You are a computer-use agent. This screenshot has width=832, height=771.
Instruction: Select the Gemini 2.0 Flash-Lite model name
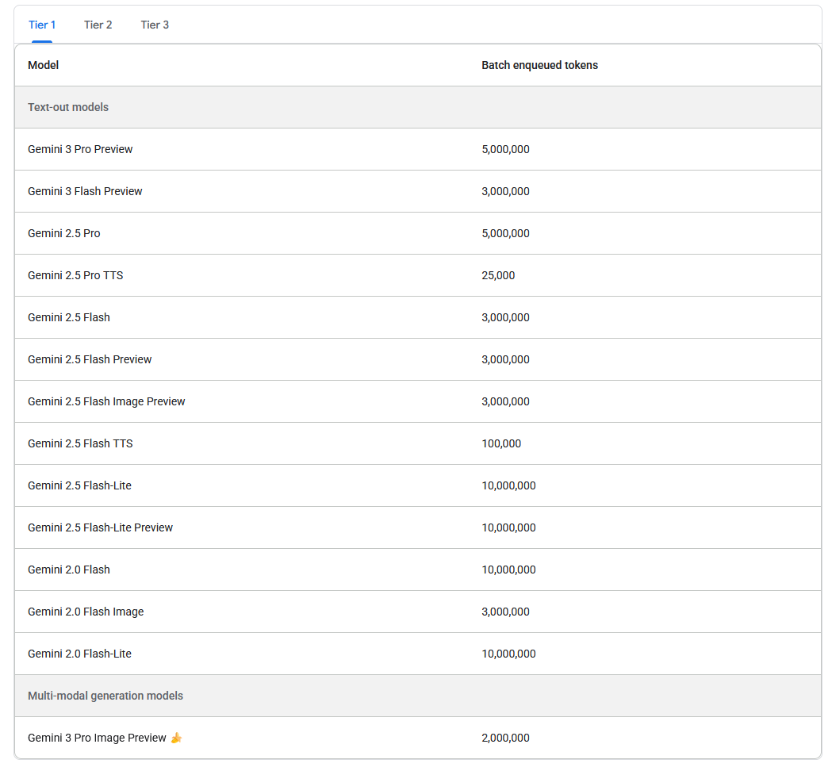[79, 654]
